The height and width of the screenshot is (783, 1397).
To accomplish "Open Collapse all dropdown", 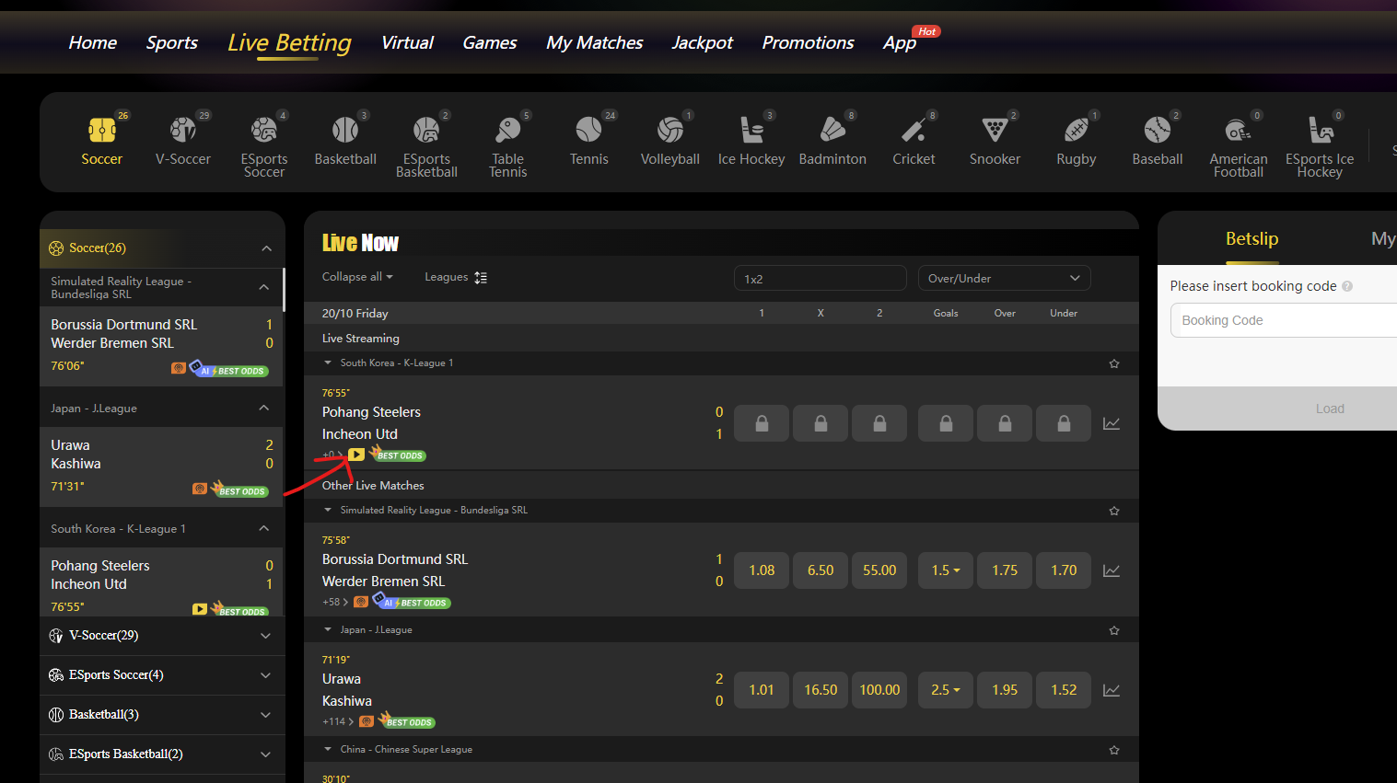I will click(x=357, y=277).
